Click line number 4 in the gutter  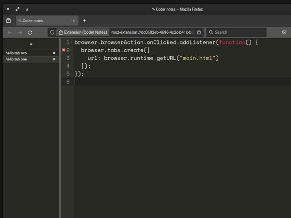click(68, 66)
